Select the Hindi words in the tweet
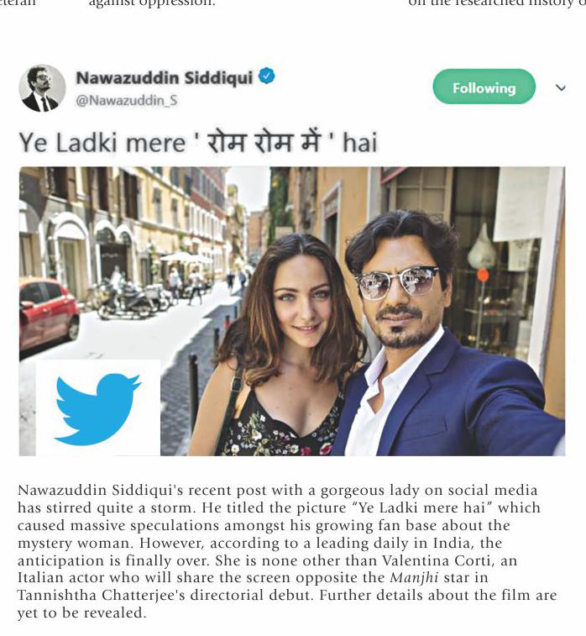The width and height of the screenshot is (586, 636). [265, 142]
